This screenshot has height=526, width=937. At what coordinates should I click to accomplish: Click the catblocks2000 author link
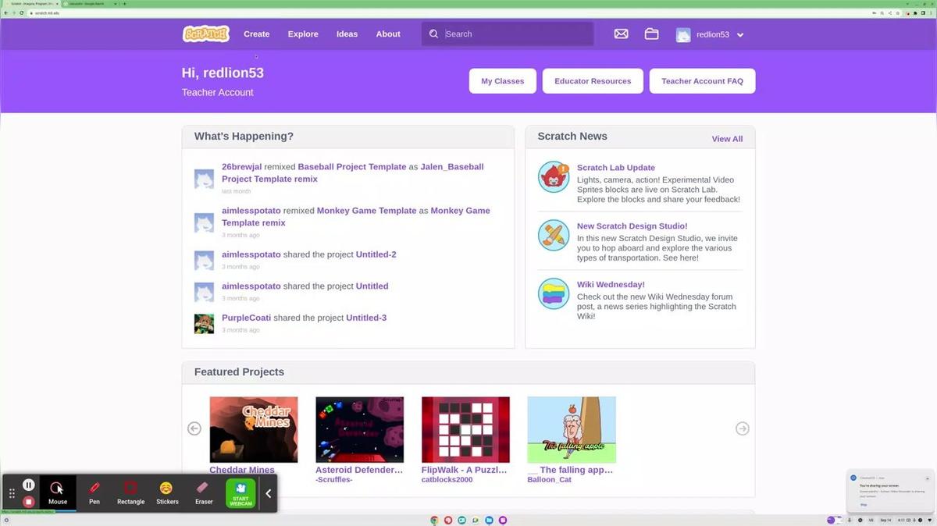coord(447,480)
